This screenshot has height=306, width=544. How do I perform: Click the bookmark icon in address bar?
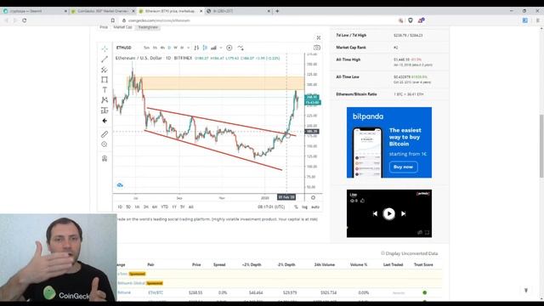[113, 20]
